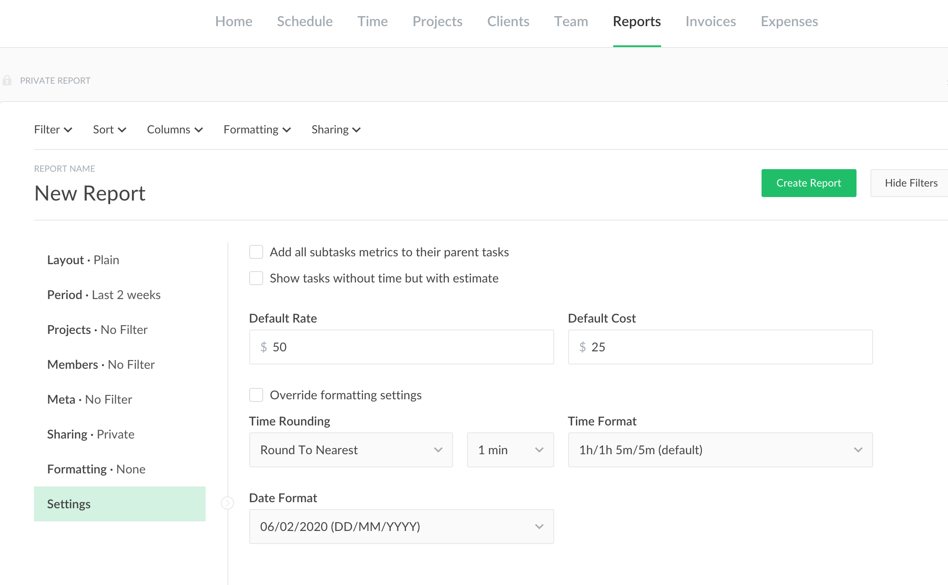Screen dimensions: 948x585
Task: Navigate to the Projects menu tab
Action: pos(437,21)
